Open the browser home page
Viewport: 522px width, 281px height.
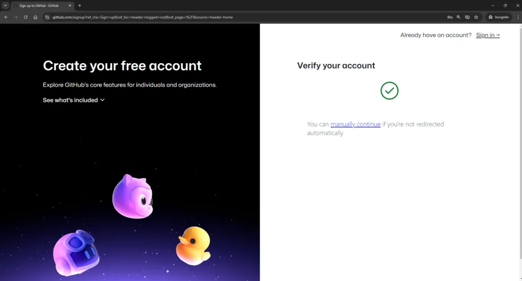click(x=35, y=17)
